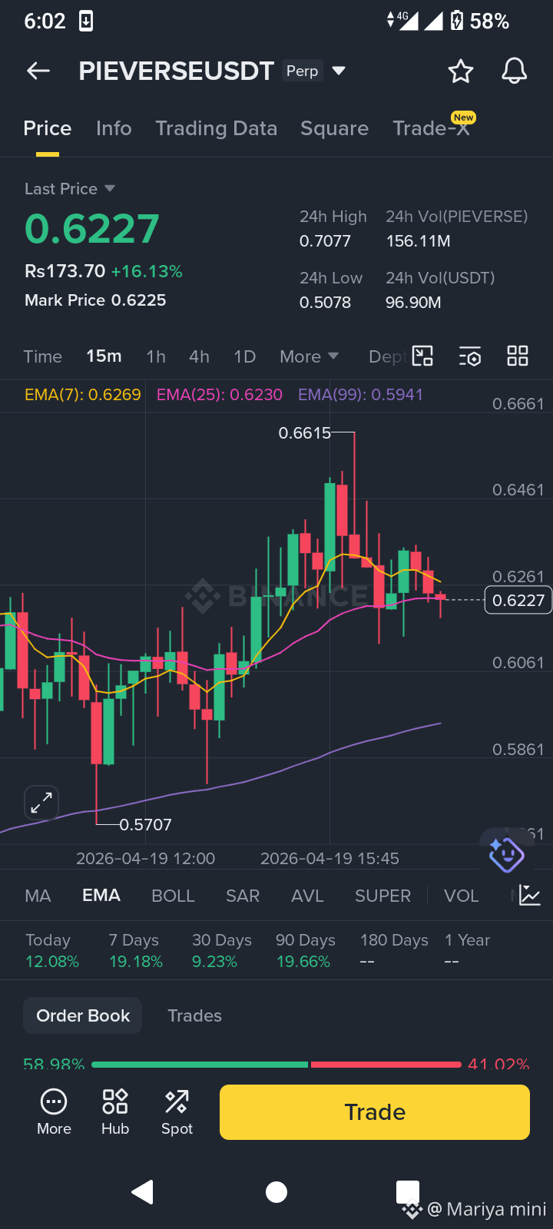Tap the EMA(99) legend value

(x=360, y=395)
